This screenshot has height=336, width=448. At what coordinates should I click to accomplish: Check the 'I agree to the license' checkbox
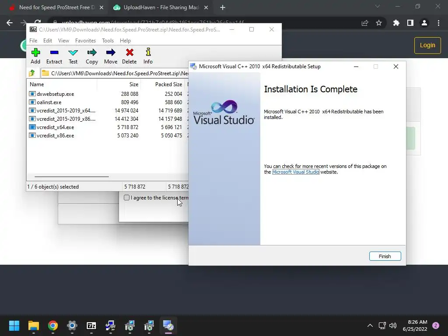pyautogui.click(x=126, y=197)
